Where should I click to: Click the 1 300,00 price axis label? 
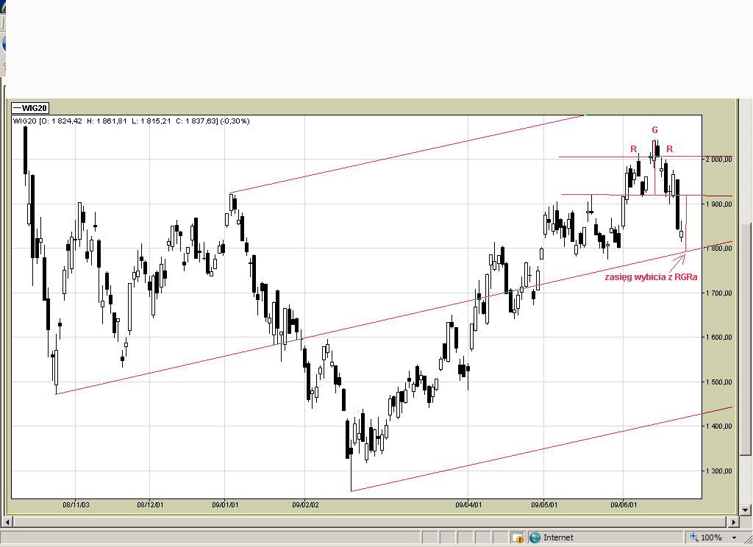(x=719, y=471)
